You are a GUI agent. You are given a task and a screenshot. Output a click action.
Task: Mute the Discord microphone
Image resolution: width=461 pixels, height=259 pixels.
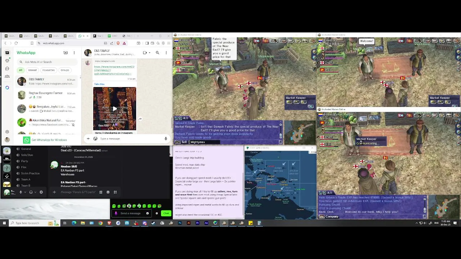coord(21,192)
